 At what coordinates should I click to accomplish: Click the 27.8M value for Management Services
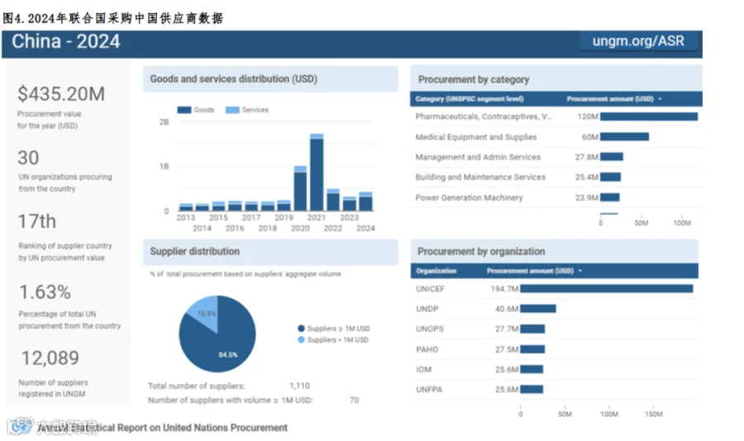[586, 157]
